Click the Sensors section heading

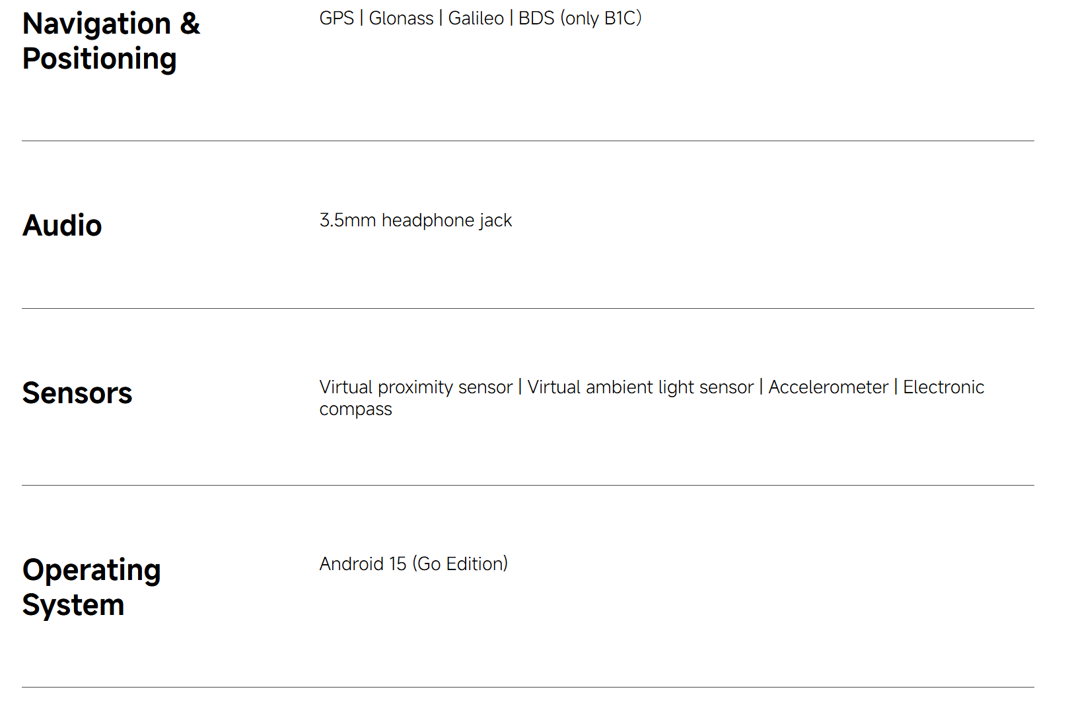pyautogui.click(x=77, y=393)
